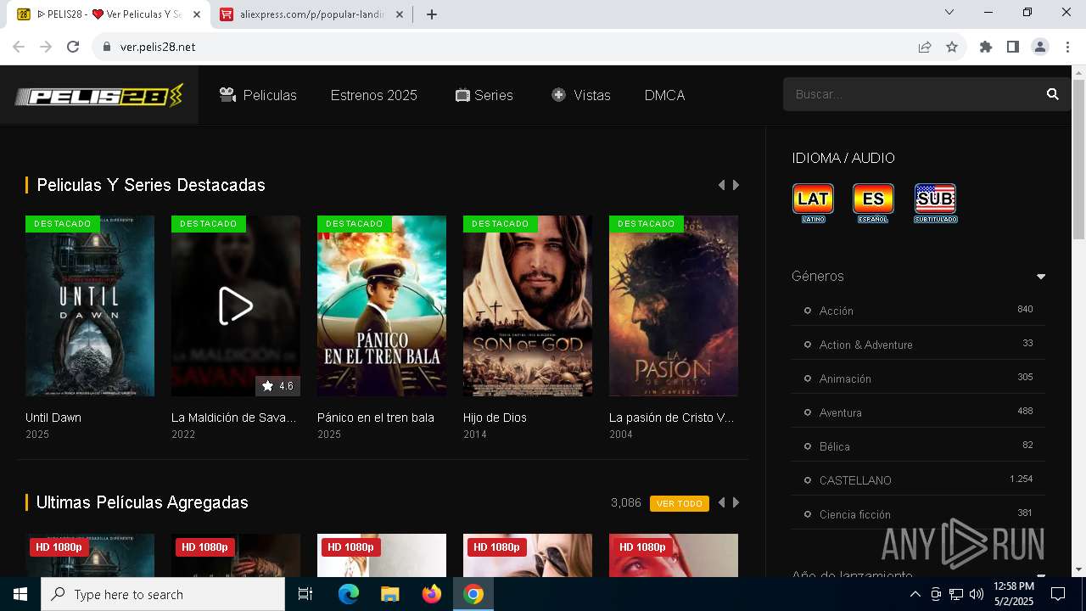The image size is (1086, 611).
Task: Click the PELIS28 site logo
Action: tap(98, 96)
